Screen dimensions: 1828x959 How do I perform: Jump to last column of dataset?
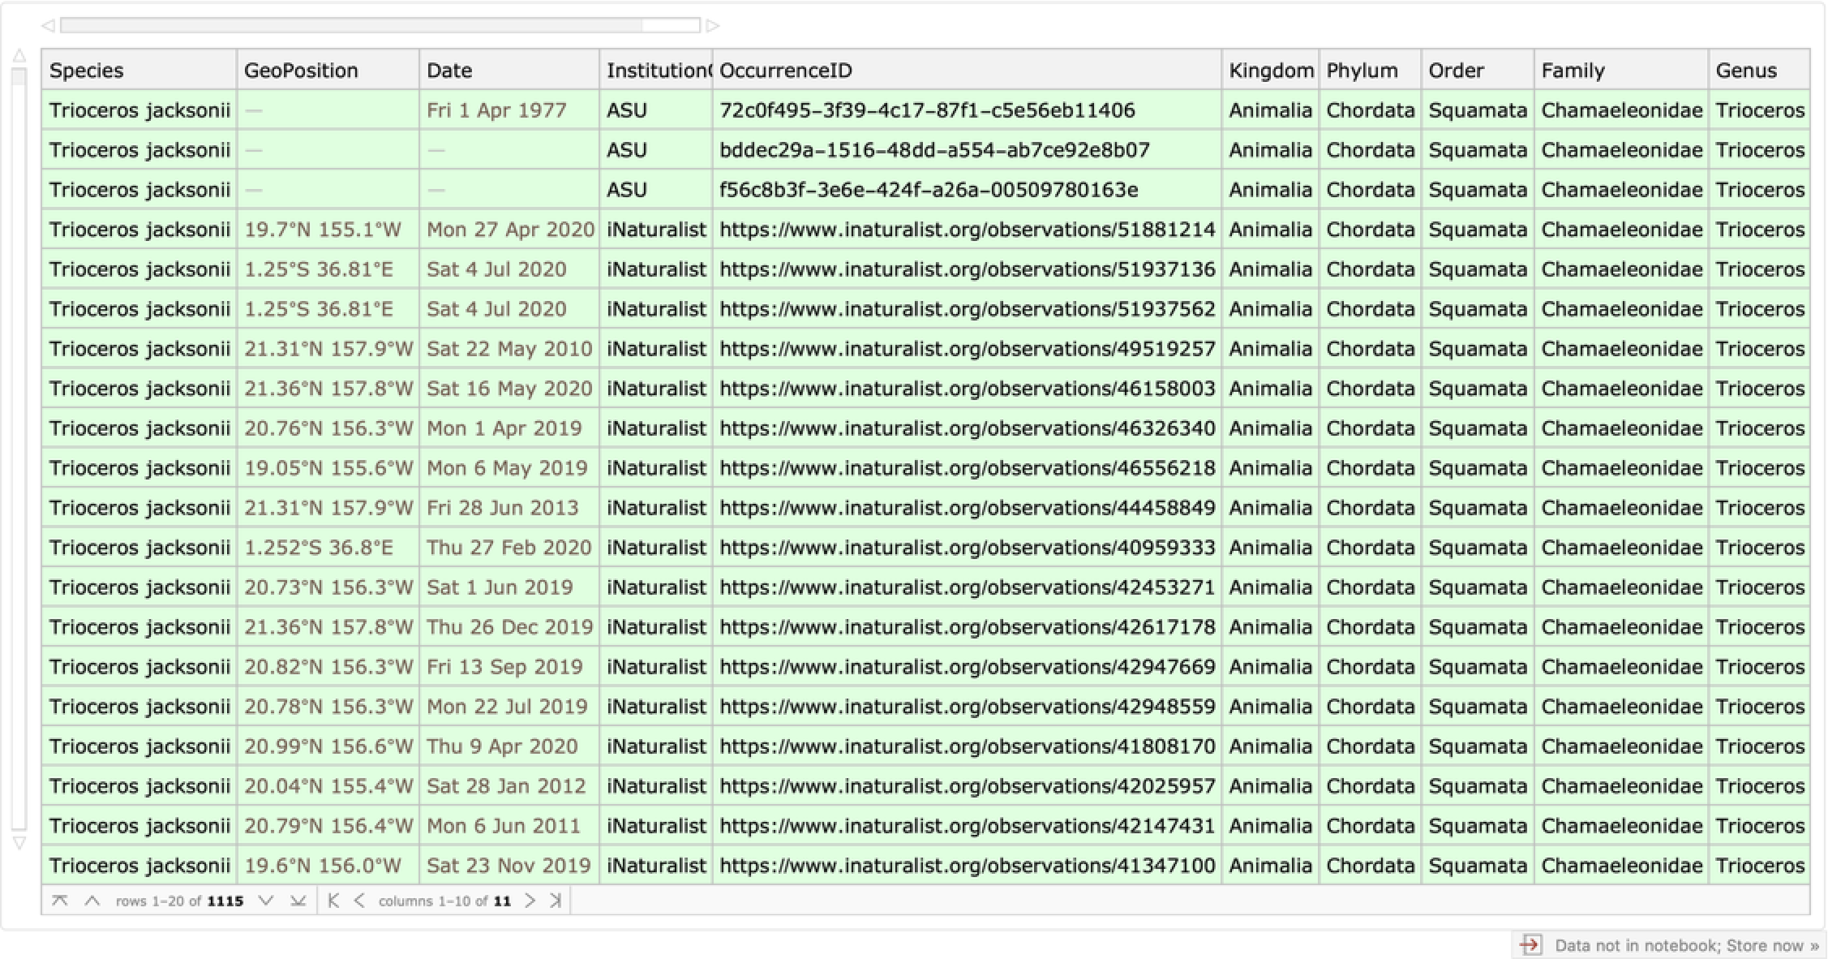point(556,901)
